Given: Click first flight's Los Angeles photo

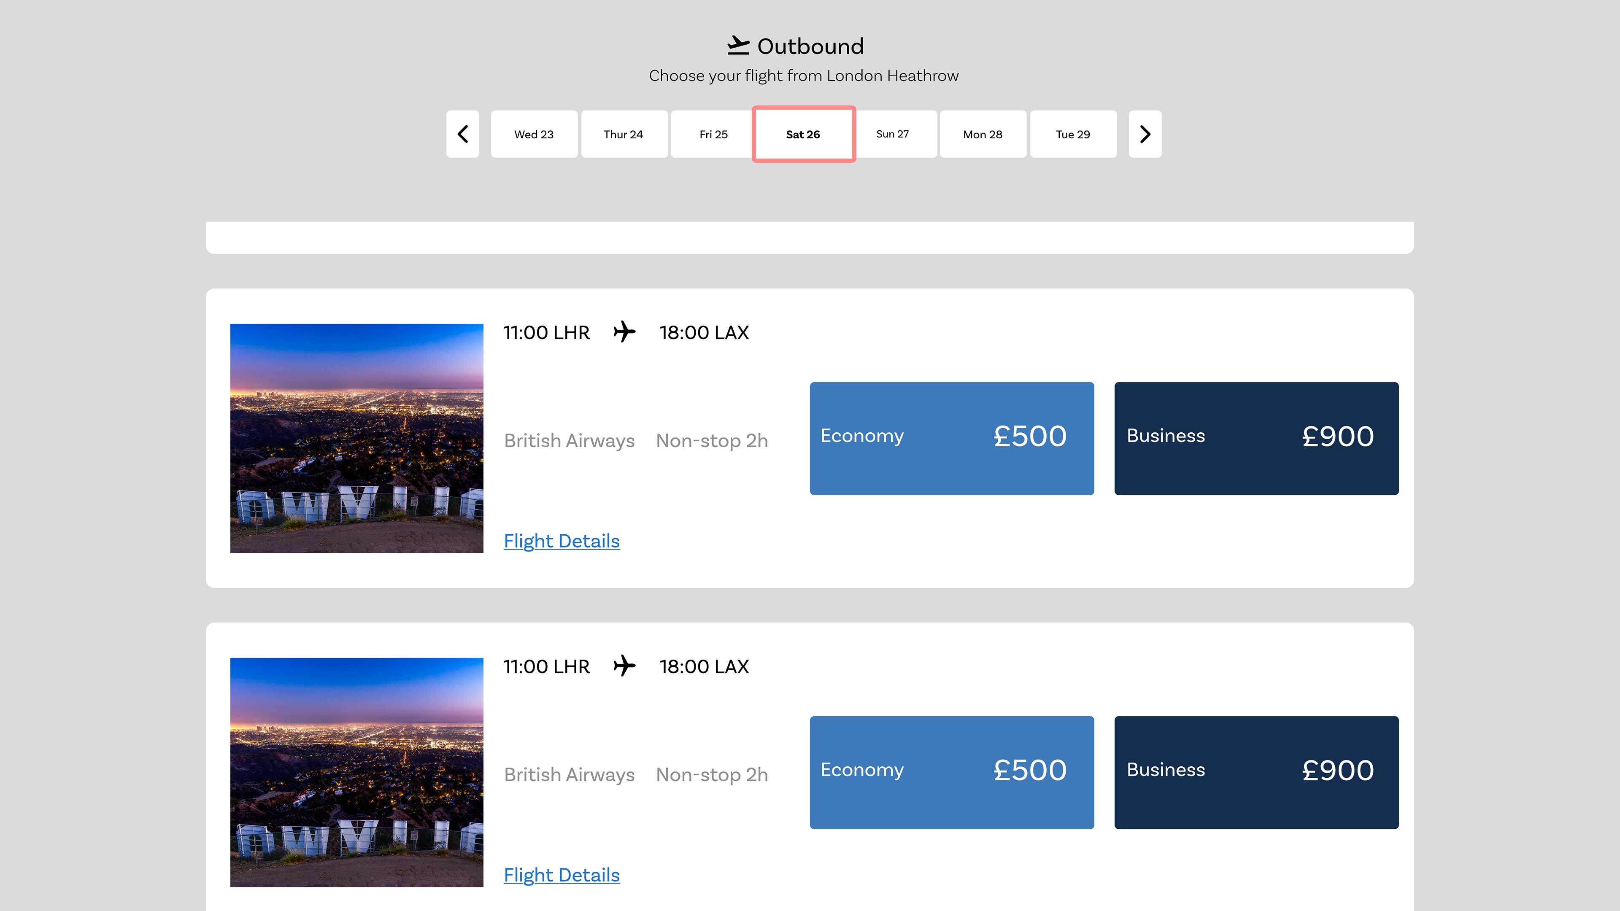Looking at the screenshot, I should 356,438.
